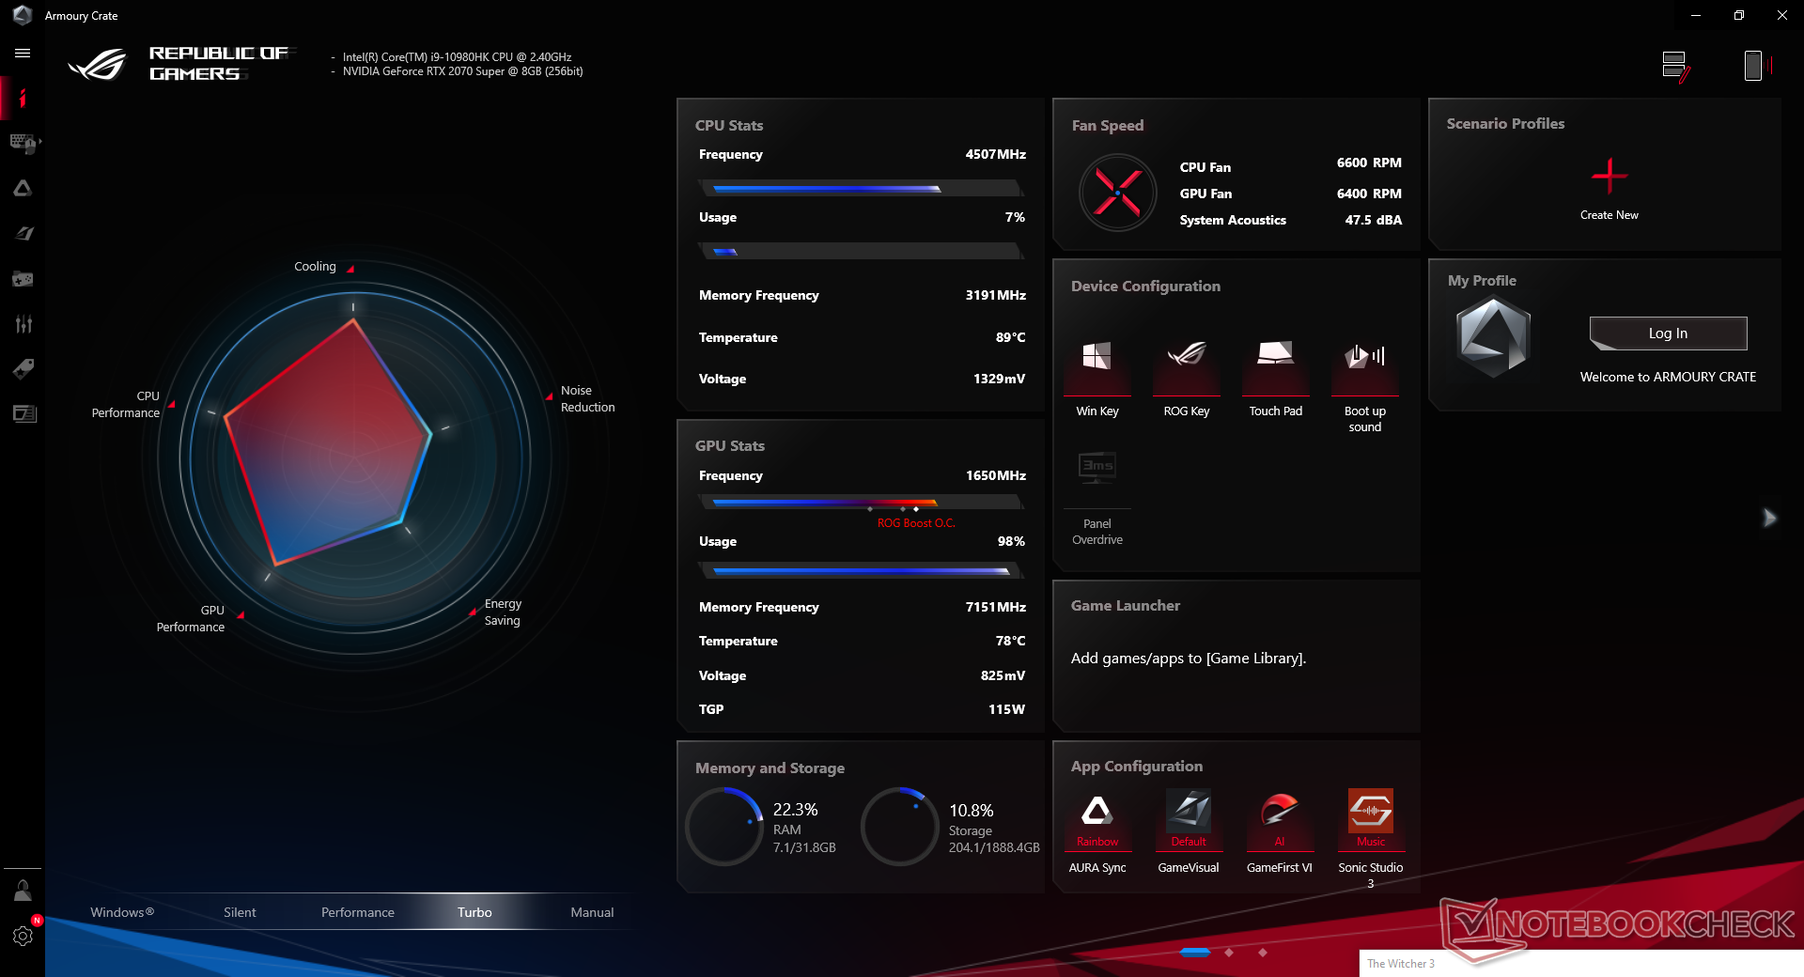Click the CPU Voltage 1329mV value
The width and height of the screenshot is (1804, 977).
(x=1000, y=379)
